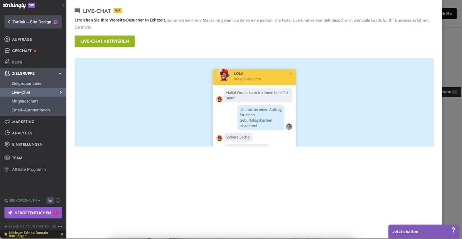Open the three-dot more options
The height and width of the screenshot is (239, 462).
click(60, 226)
